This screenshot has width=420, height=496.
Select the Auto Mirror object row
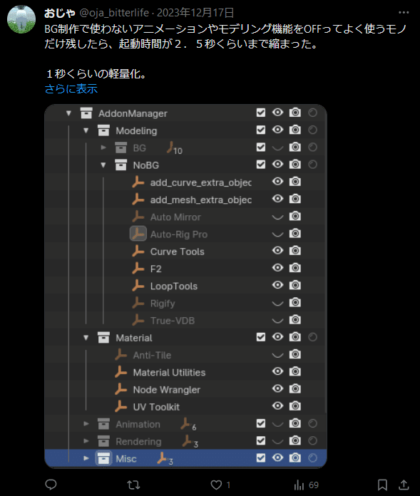coord(185,217)
